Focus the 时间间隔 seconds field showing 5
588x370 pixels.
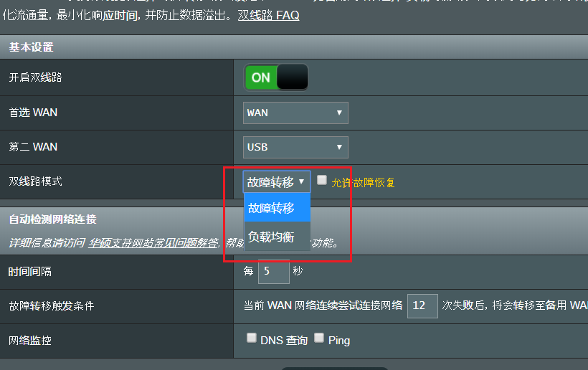point(274,272)
